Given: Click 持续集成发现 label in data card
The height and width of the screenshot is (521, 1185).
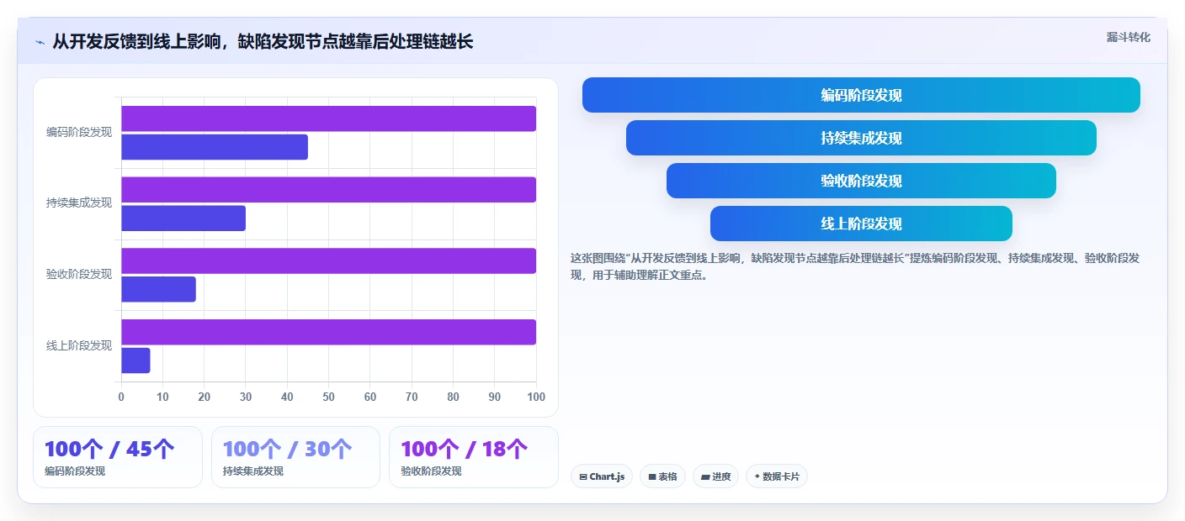Looking at the screenshot, I should pyautogui.click(x=253, y=471).
